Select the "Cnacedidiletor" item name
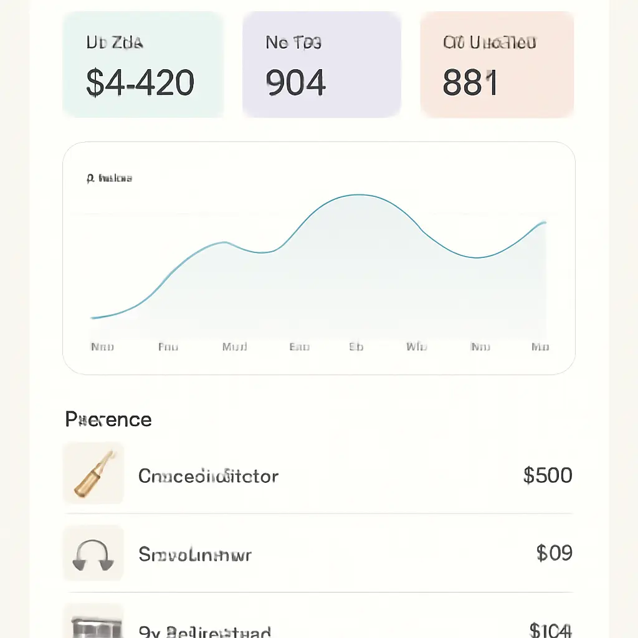This screenshot has width=638, height=638. click(208, 477)
